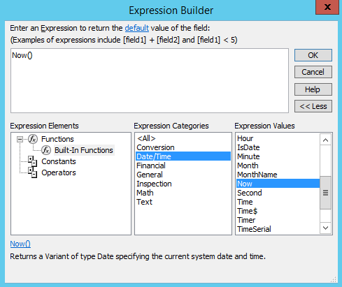
Task: Select Hour in Expression Values
Action: pyautogui.click(x=278, y=138)
